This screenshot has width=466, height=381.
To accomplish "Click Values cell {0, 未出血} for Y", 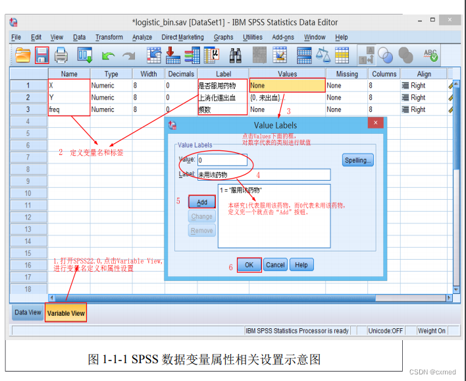I will [x=287, y=98].
